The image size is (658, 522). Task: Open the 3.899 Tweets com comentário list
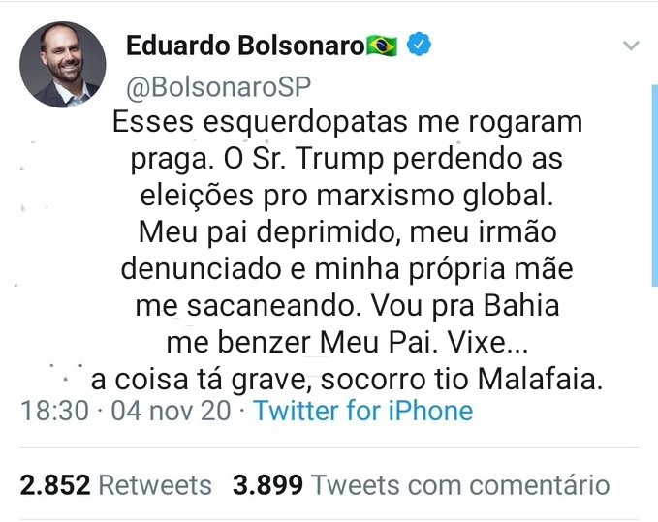pyautogui.click(x=421, y=484)
